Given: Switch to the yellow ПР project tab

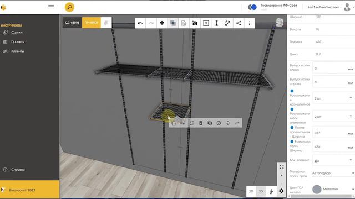Looking at the screenshot, I should tap(91, 23).
